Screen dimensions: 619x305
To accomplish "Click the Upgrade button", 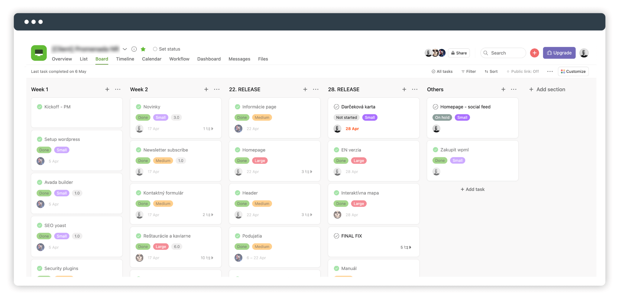I will 559,53.
